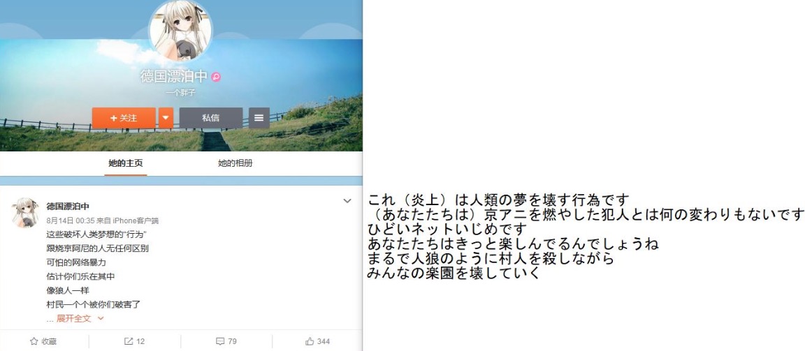Open the post options chevron
The height and width of the screenshot is (351, 805).
click(347, 202)
